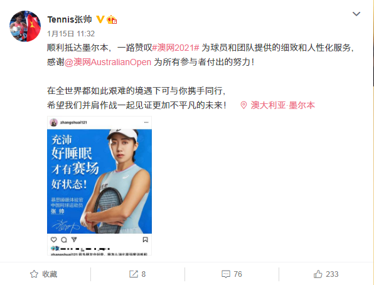Enlarge the attached Zhang Shuai poster image
The image size is (374, 285).
click(x=100, y=185)
